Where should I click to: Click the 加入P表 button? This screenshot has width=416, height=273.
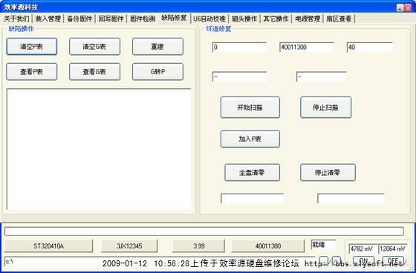coord(250,139)
